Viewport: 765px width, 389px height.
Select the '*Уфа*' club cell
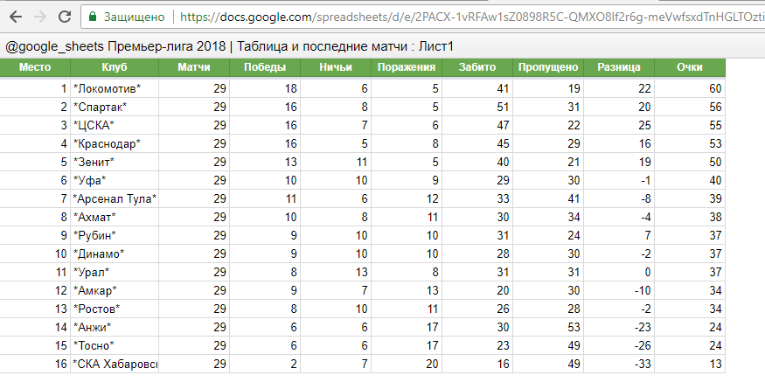tap(115, 180)
